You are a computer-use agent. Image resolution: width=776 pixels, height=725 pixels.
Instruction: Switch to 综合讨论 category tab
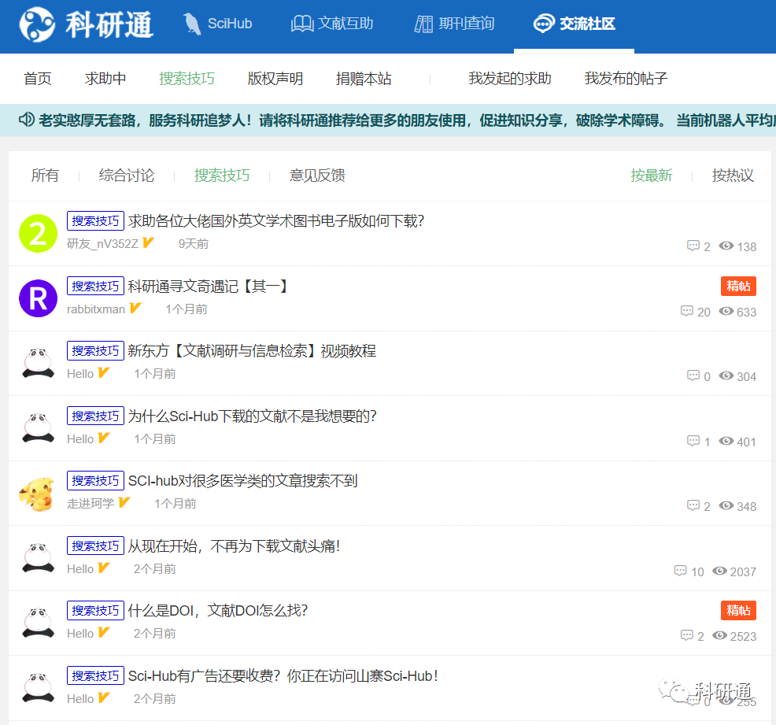(127, 176)
